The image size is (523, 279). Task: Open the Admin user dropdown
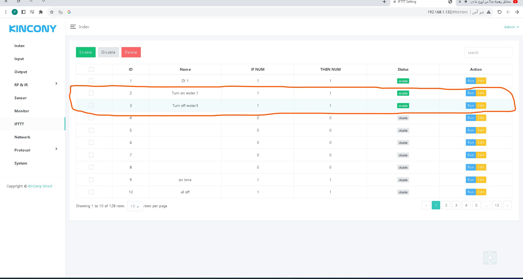click(511, 27)
